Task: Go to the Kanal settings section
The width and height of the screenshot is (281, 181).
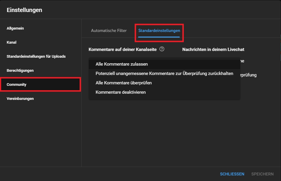Action: pos(11,42)
